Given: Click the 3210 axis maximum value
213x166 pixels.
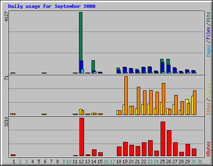Looking at the screenshot, I should [x=6, y=122].
